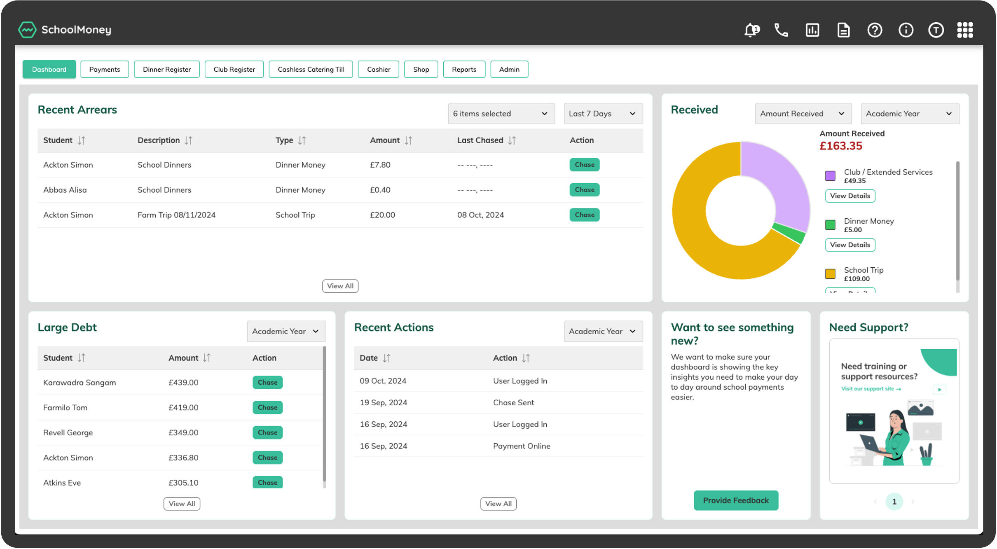Click the information circle icon
This screenshot has width=997, height=549.
tap(906, 30)
